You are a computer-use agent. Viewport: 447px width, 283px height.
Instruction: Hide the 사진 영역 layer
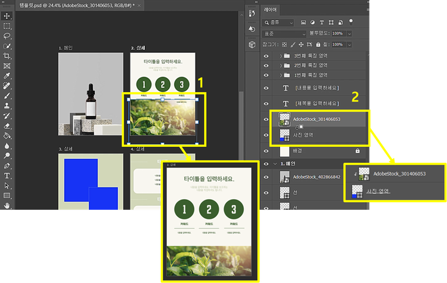point(266,135)
